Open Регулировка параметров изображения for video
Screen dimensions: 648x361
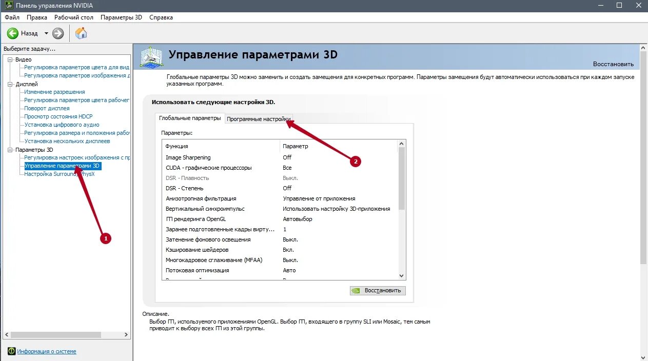click(x=76, y=75)
